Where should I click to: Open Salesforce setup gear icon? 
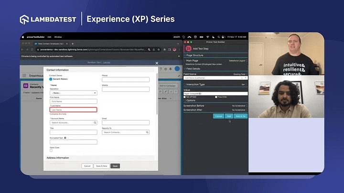tap(166, 69)
